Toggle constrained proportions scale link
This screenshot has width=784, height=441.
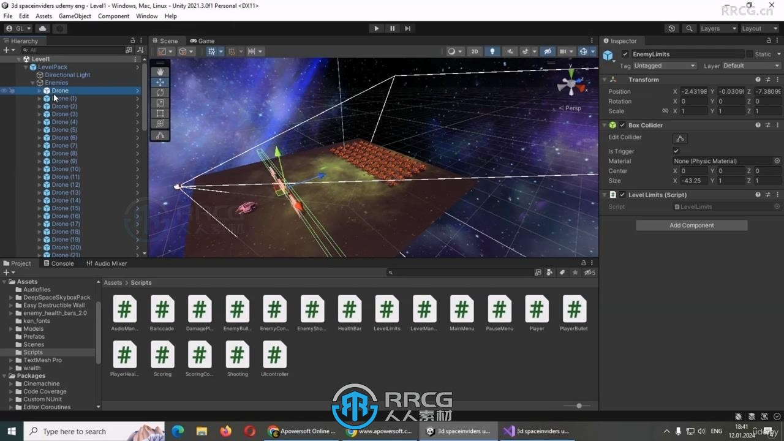pos(665,111)
